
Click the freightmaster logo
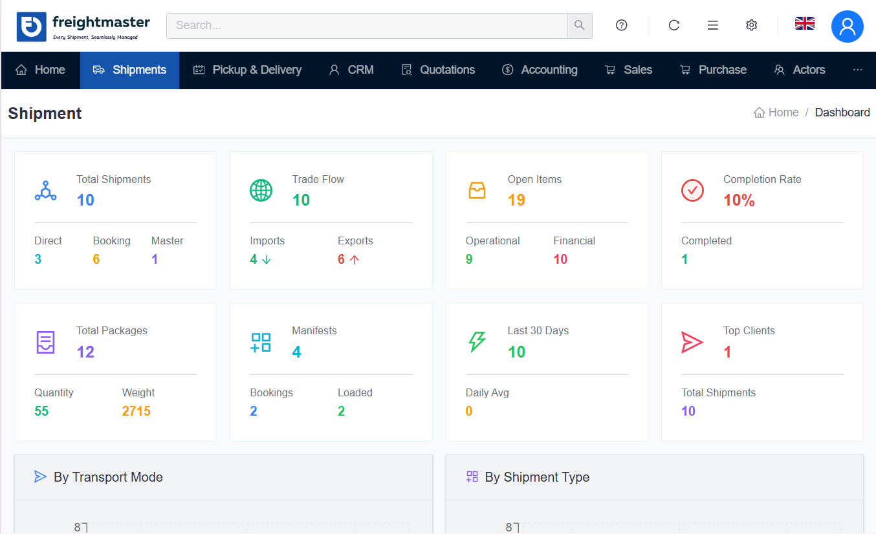[x=83, y=27]
